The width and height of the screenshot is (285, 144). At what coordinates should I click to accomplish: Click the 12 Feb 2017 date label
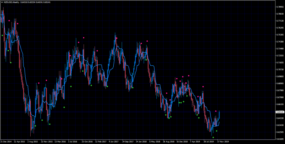click(101, 142)
